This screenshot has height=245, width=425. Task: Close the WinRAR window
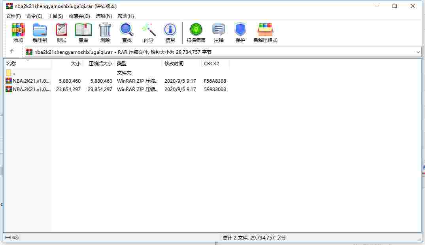(412, 6)
